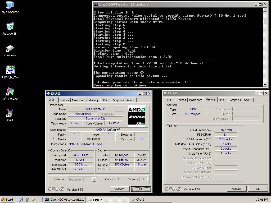The image size is (271, 203).
Task: Click the Cores count field
Action: click(x=119, y=179)
